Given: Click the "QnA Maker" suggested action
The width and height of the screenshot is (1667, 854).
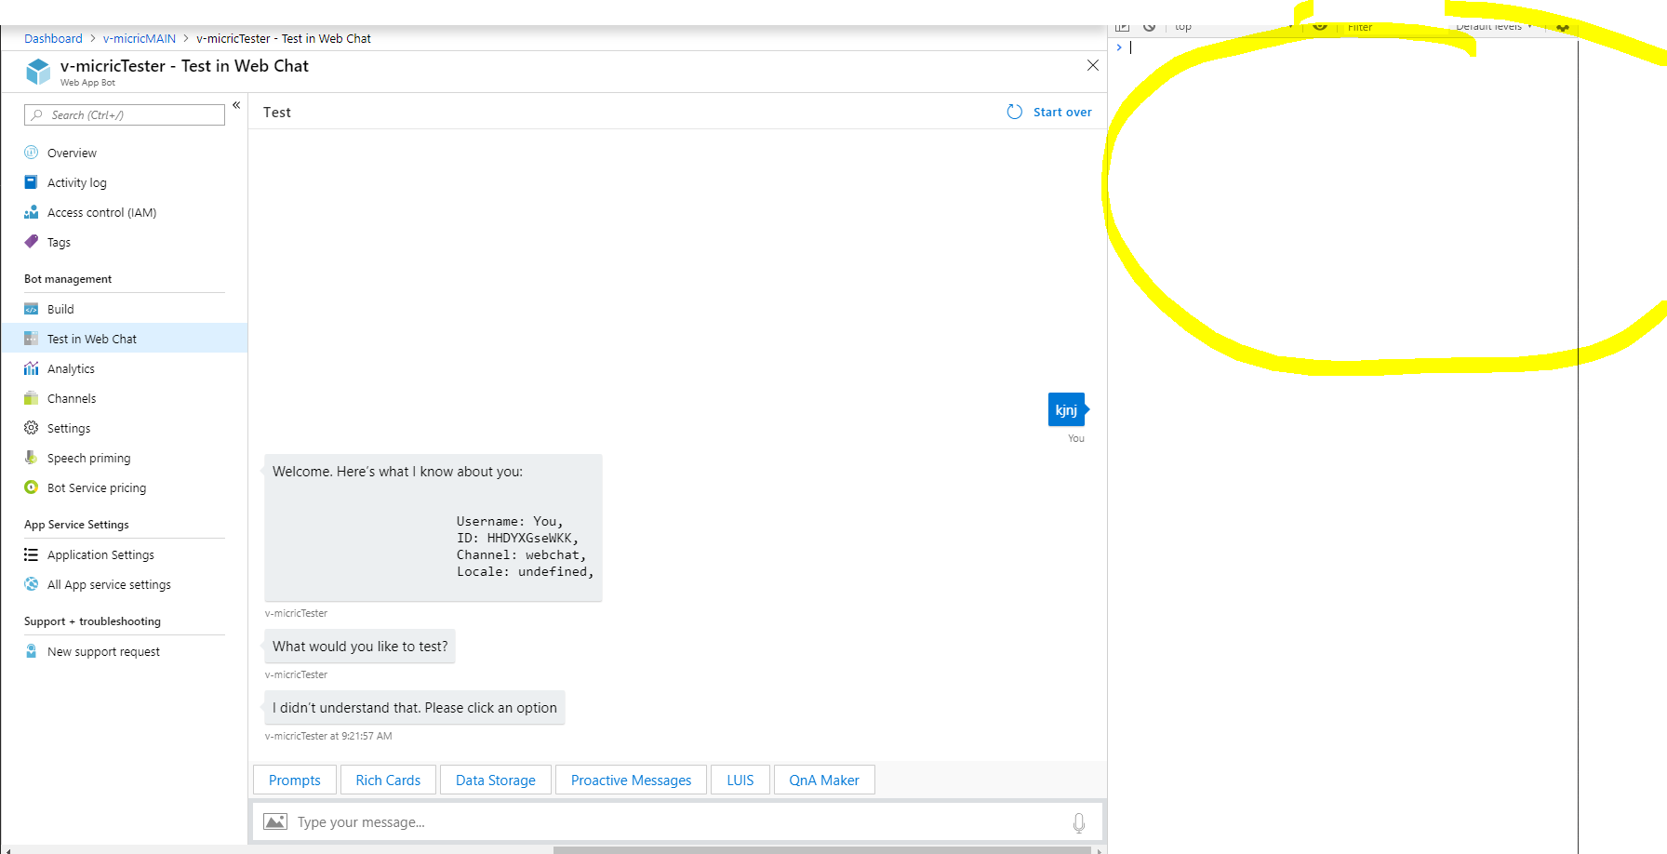Looking at the screenshot, I should click(x=823, y=780).
